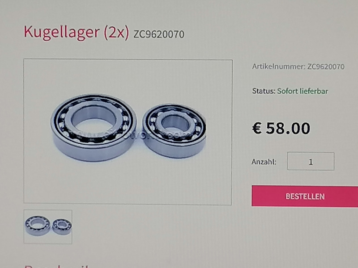Click the smaller ball bearing in main image

pos(175,130)
